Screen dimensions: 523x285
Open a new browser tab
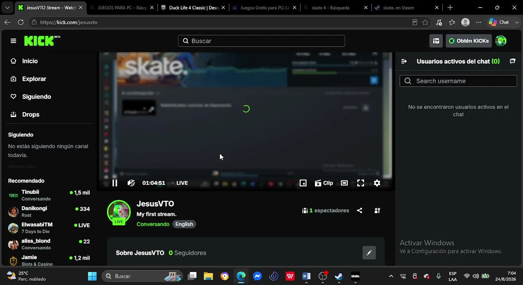(x=450, y=8)
